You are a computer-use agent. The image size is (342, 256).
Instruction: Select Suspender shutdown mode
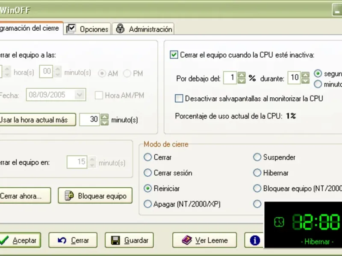(x=257, y=157)
